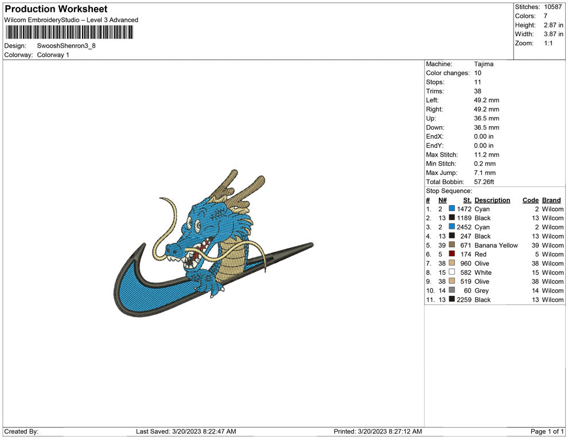Screen dimensions: 568x437
Task: Click the Min Stitch value '0.2 mm'
Action: click(485, 163)
